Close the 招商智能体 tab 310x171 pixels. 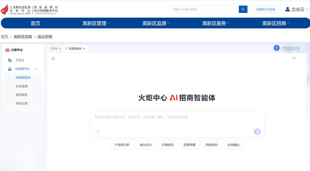(x=84, y=48)
